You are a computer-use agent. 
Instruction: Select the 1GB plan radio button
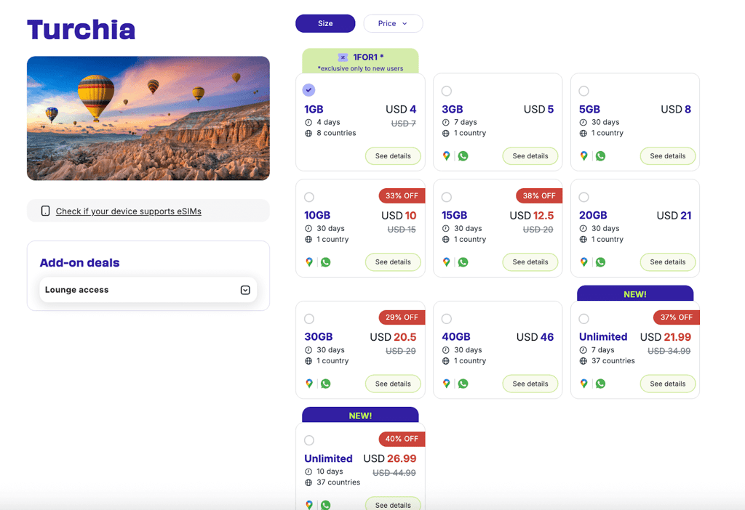click(308, 89)
